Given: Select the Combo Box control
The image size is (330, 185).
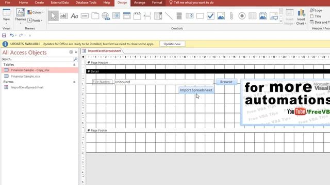Looking at the screenshot, I should coord(158,16).
